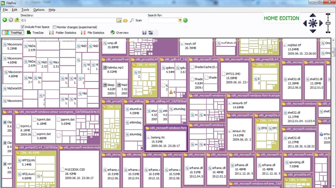Go up one directory level
This screenshot has height=188, width=336.
pyautogui.click(x=17, y=20)
